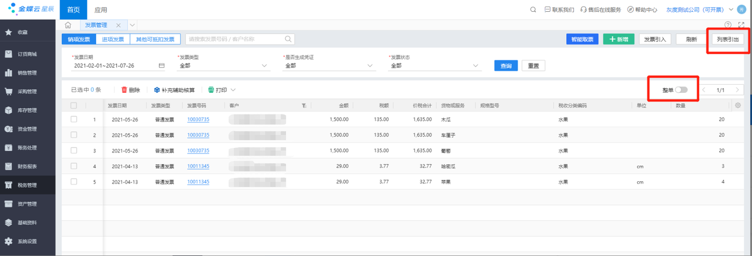The width and height of the screenshot is (752, 256).
Task: Click the 刷新 refresh button
Action: (x=691, y=39)
